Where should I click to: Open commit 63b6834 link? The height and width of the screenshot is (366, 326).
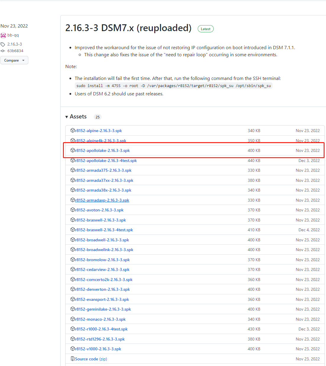point(15,51)
